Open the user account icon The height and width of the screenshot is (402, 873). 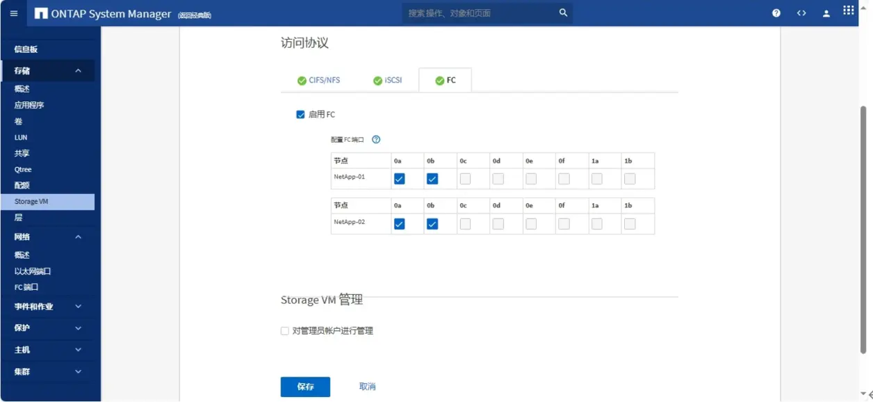coord(826,13)
